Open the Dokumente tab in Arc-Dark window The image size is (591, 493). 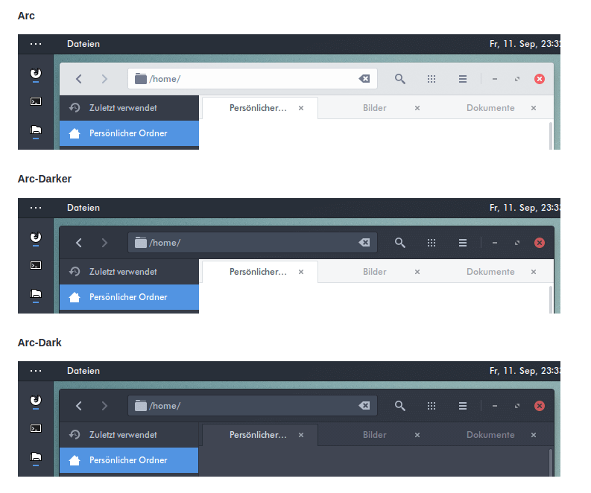[x=490, y=435]
